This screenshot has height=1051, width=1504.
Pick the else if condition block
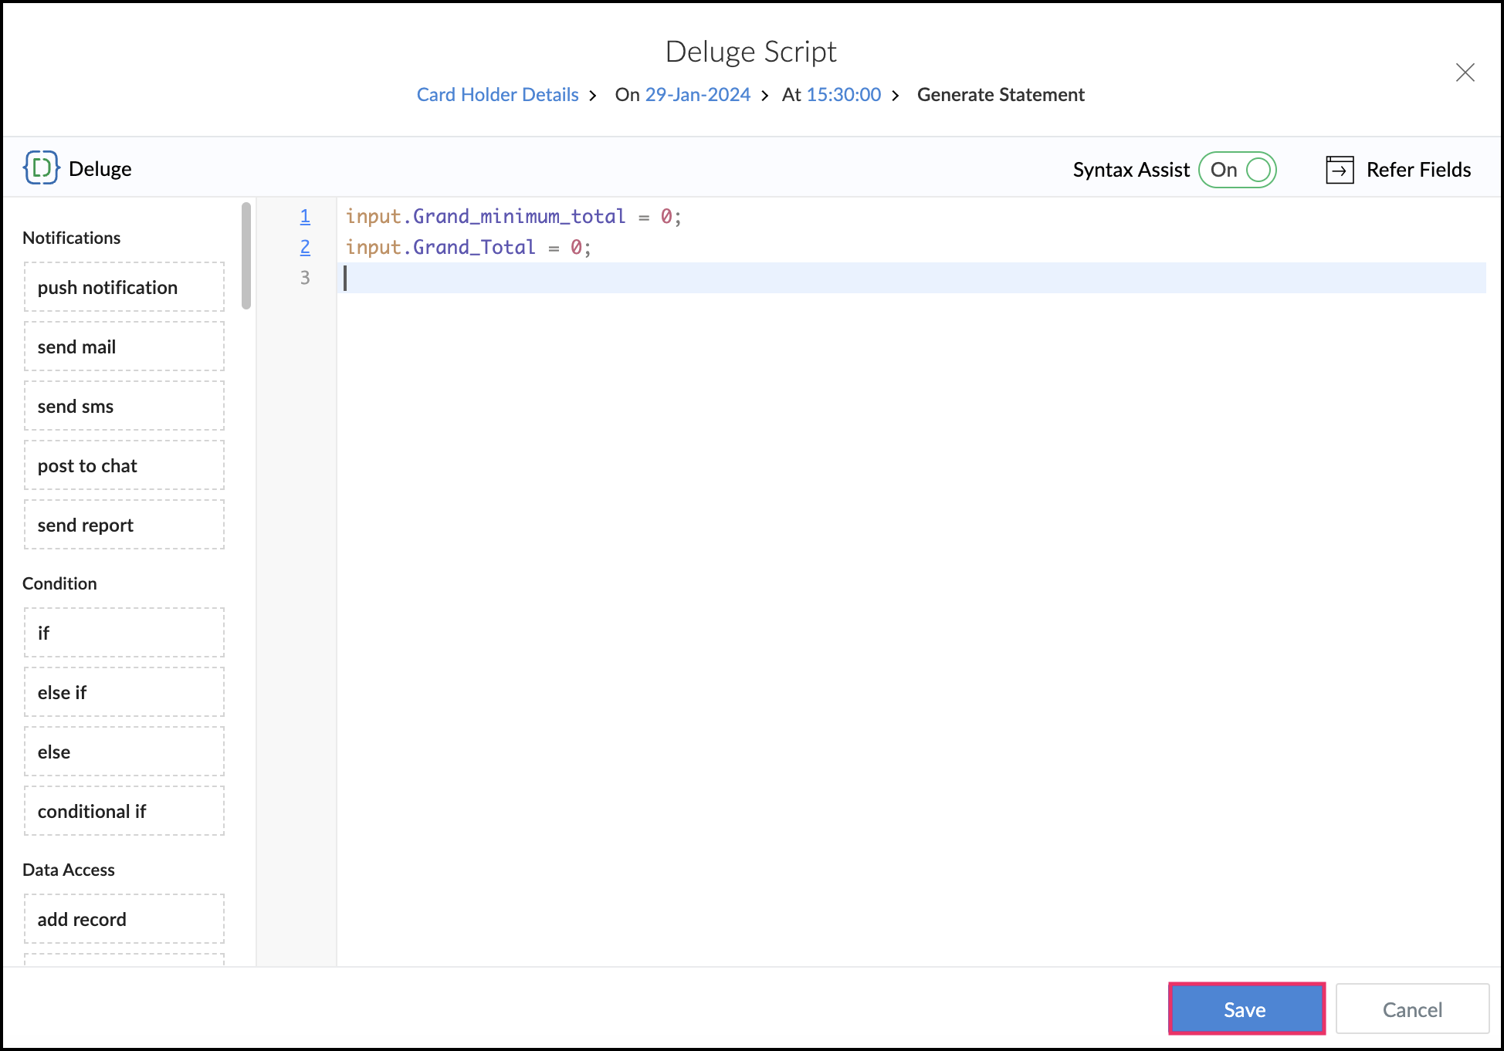point(124,692)
